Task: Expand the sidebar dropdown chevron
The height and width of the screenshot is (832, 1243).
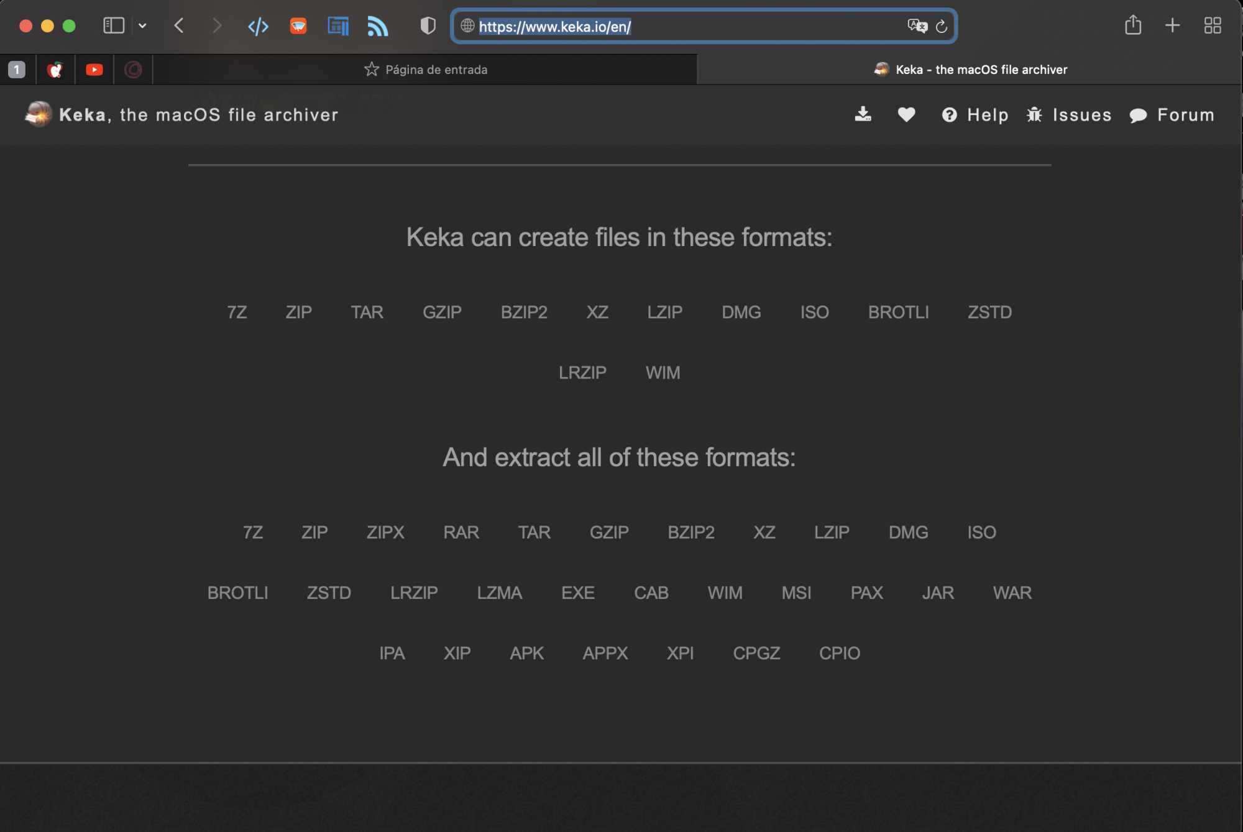Action: coord(142,25)
